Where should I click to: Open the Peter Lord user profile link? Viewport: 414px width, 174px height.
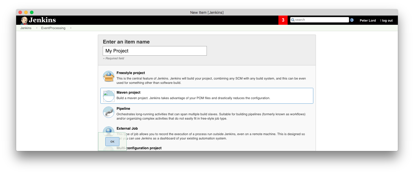(368, 20)
